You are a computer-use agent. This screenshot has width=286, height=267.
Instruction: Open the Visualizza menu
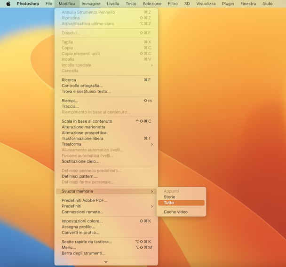click(x=206, y=4)
